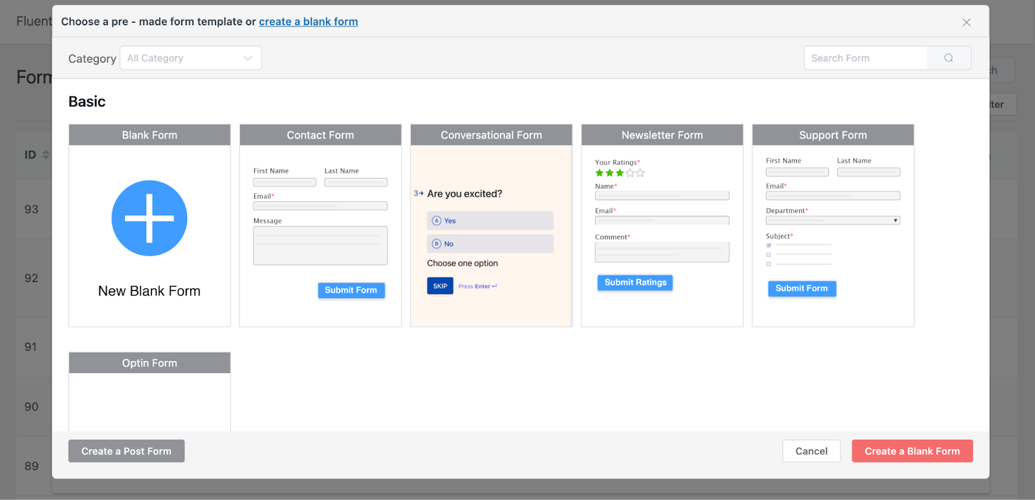Tick the checked Subject checkbox in Support Form
Screen dimensions: 1035x500
[768, 245]
